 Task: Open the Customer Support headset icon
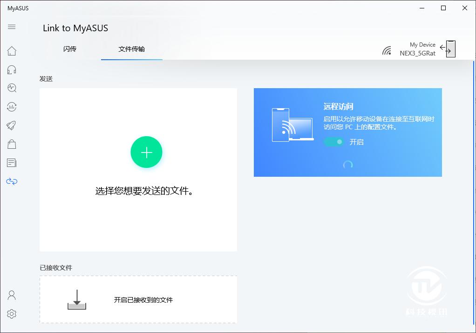pyautogui.click(x=12, y=69)
